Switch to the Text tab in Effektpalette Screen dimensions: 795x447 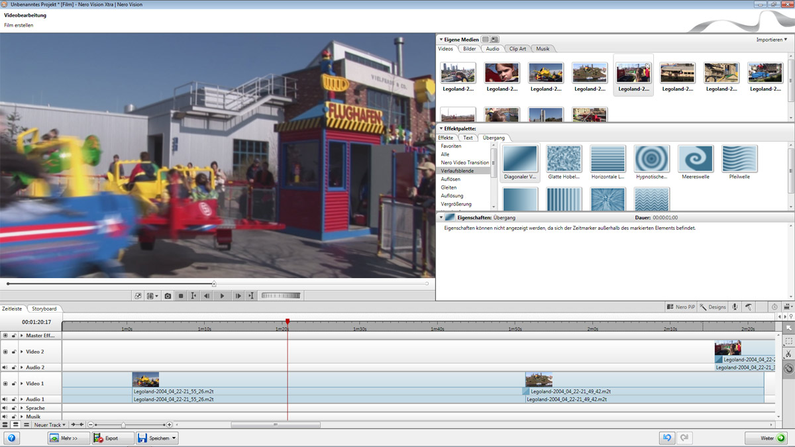coord(468,138)
